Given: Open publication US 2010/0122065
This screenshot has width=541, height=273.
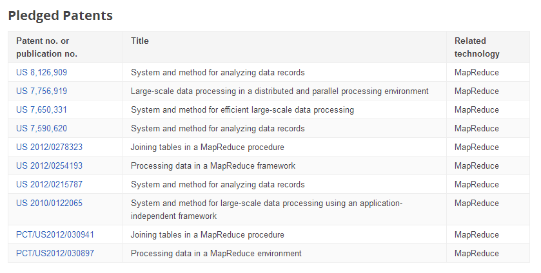Looking at the screenshot, I should [x=49, y=203].
